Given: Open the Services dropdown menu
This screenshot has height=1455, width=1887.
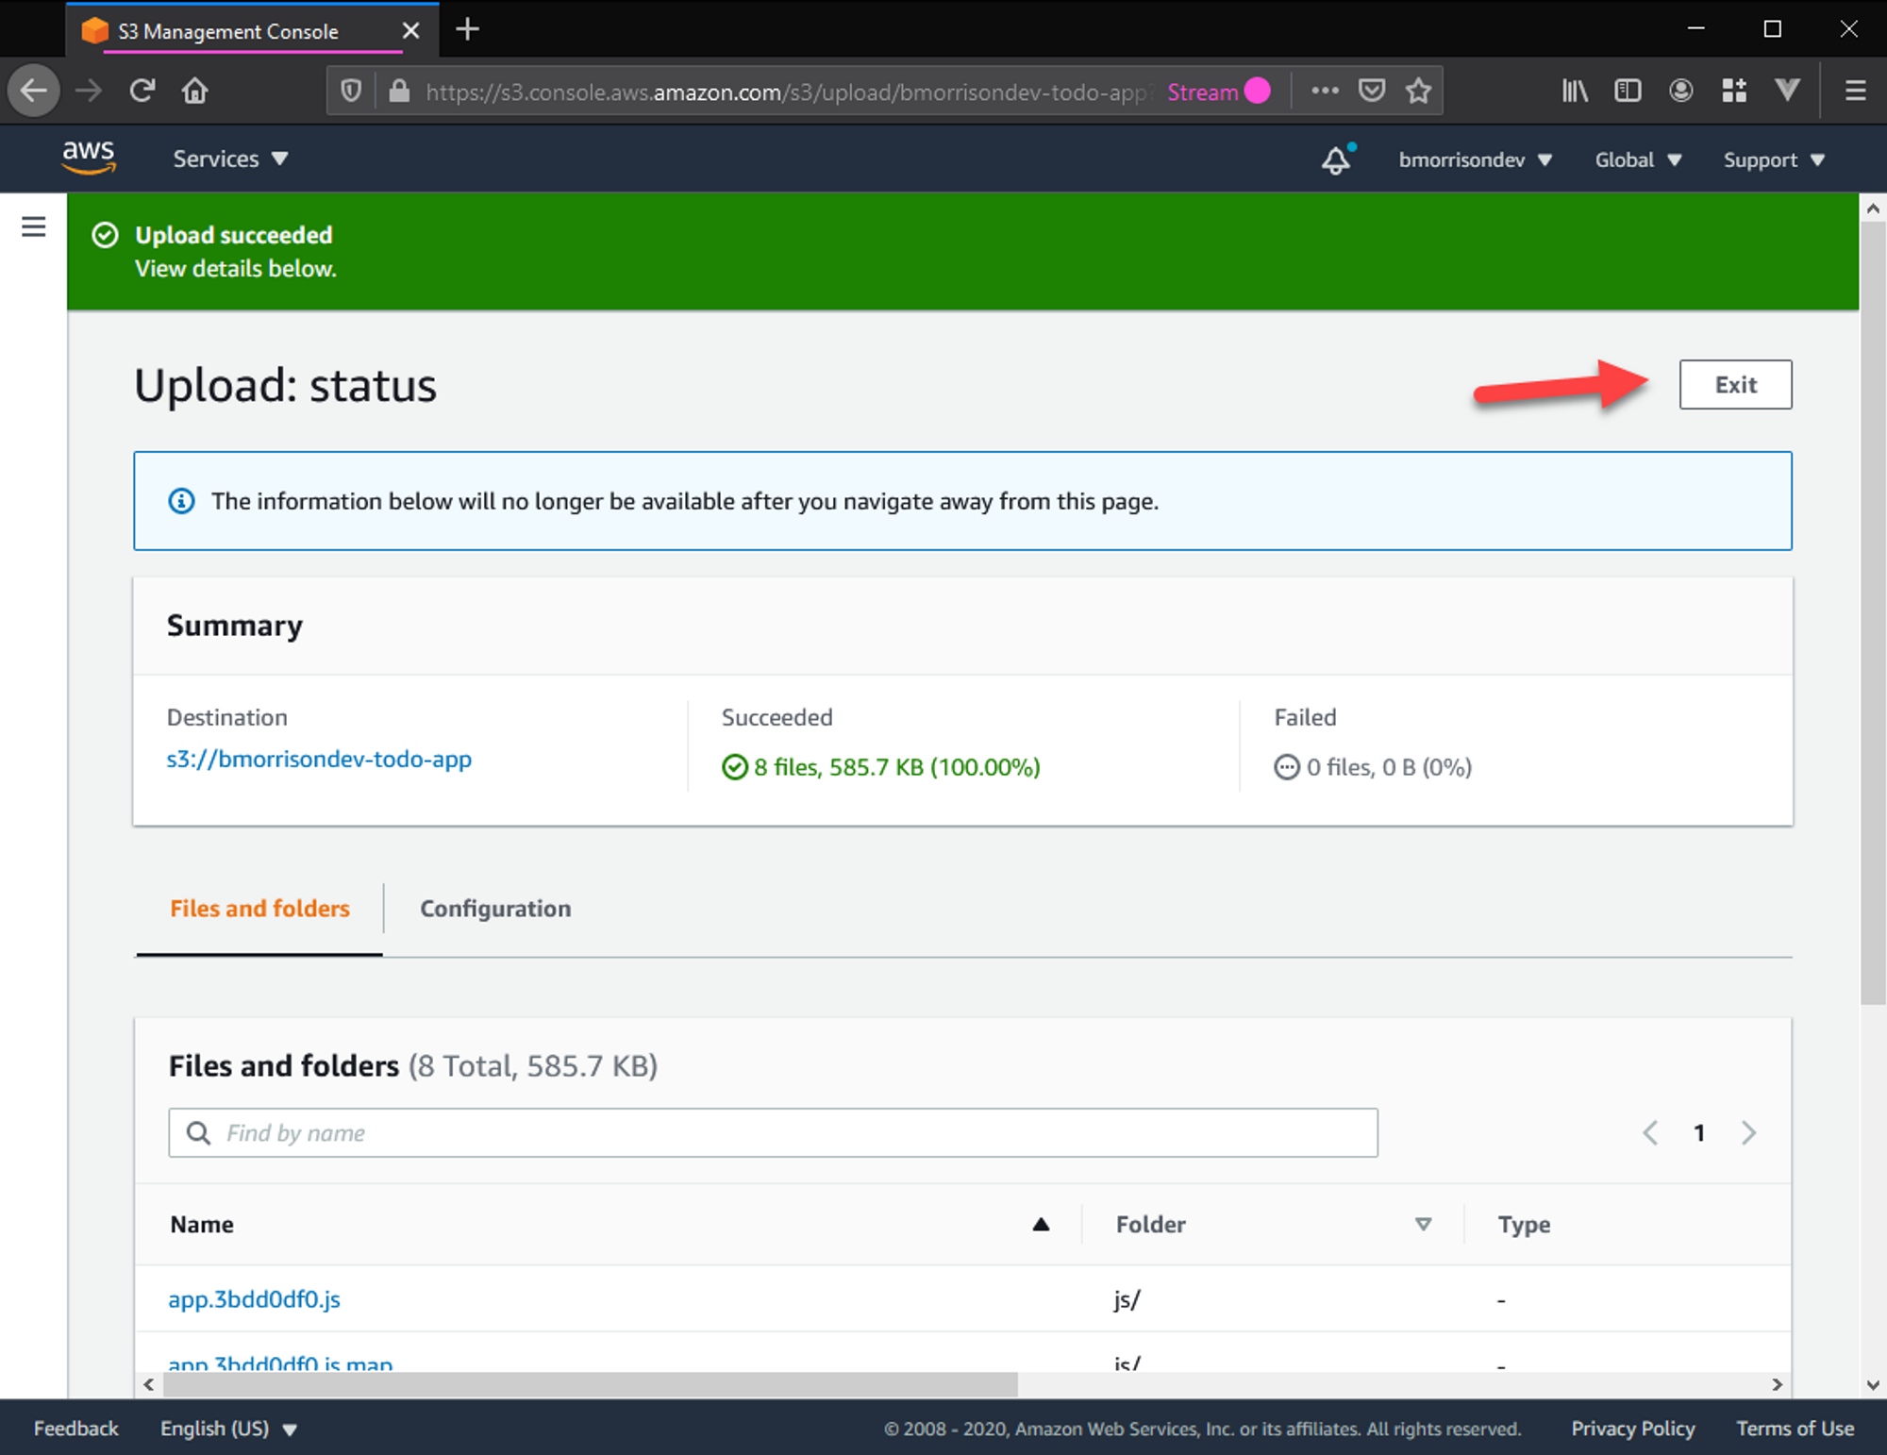Looking at the screenshot, I should pos(229,159).
